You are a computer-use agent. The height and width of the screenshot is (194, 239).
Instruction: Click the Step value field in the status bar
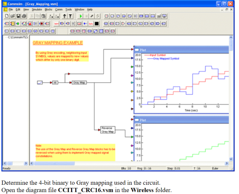coord(179,168)
